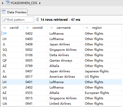Click the Data Preview tab grid icon
Image resolution: width=123 pixels, height=107 pixels.
[4, 12]
